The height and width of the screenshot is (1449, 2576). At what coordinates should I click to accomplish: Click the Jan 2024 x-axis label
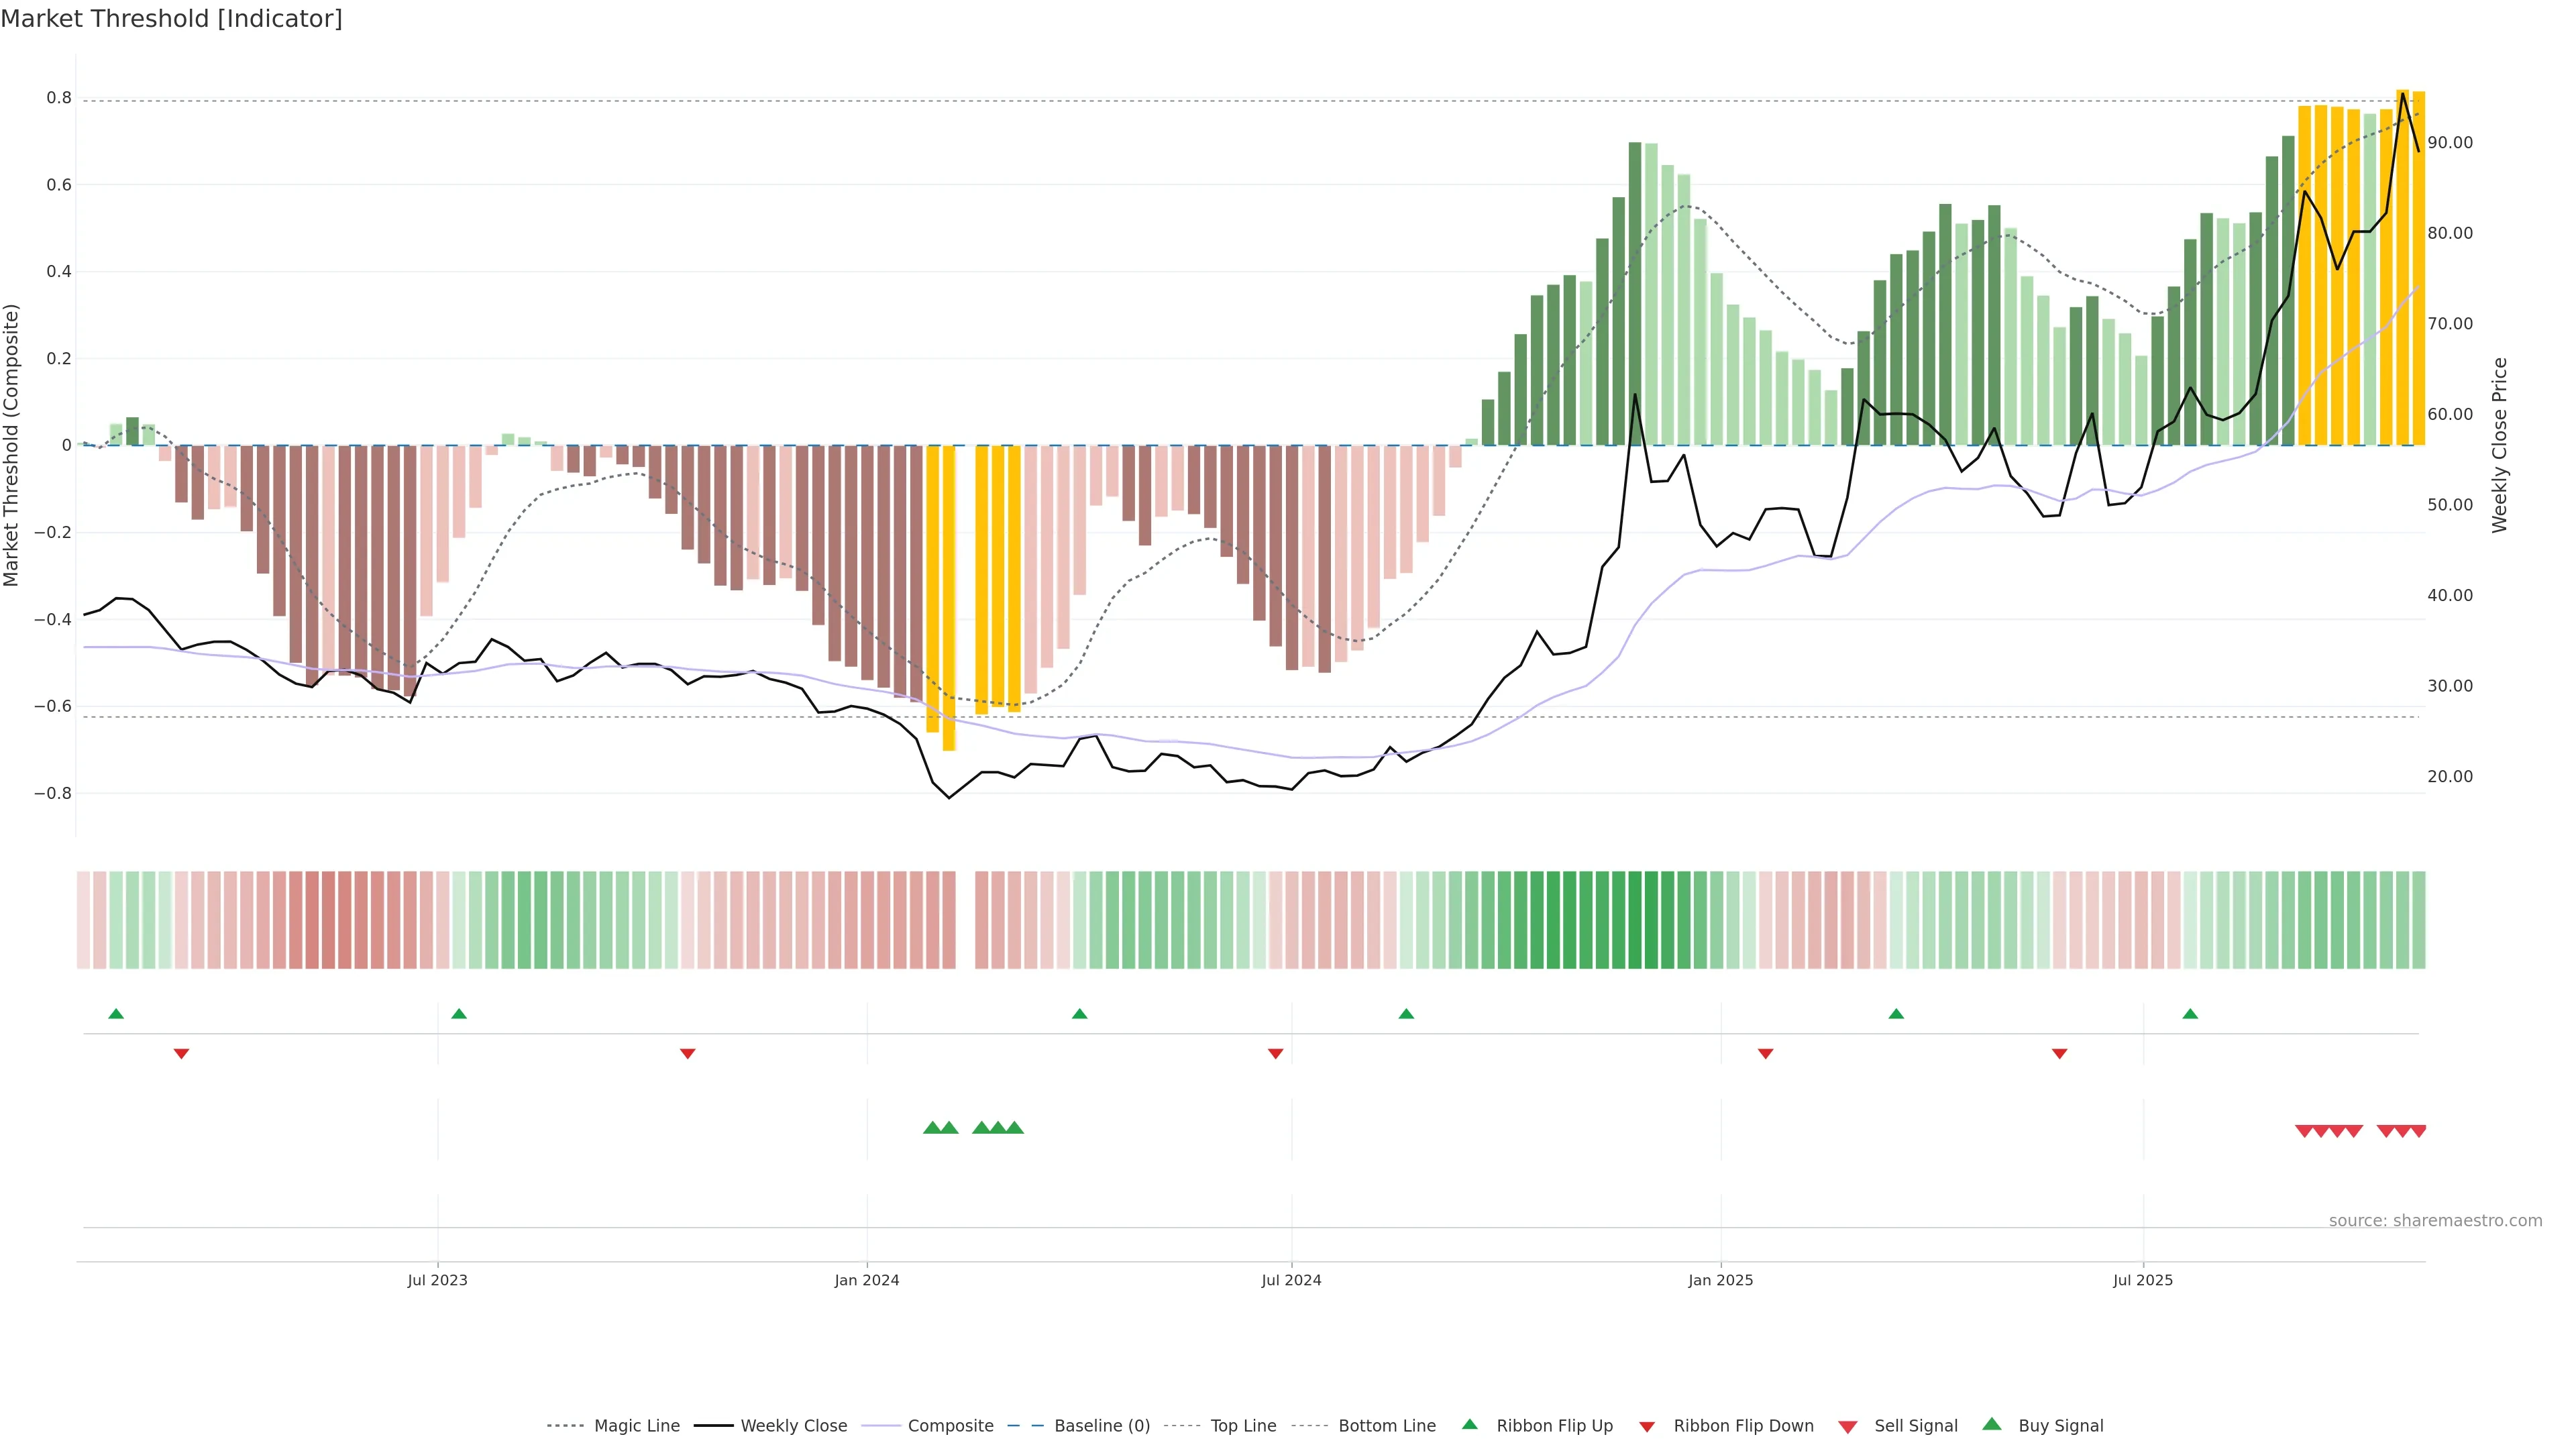point(867,1280)
